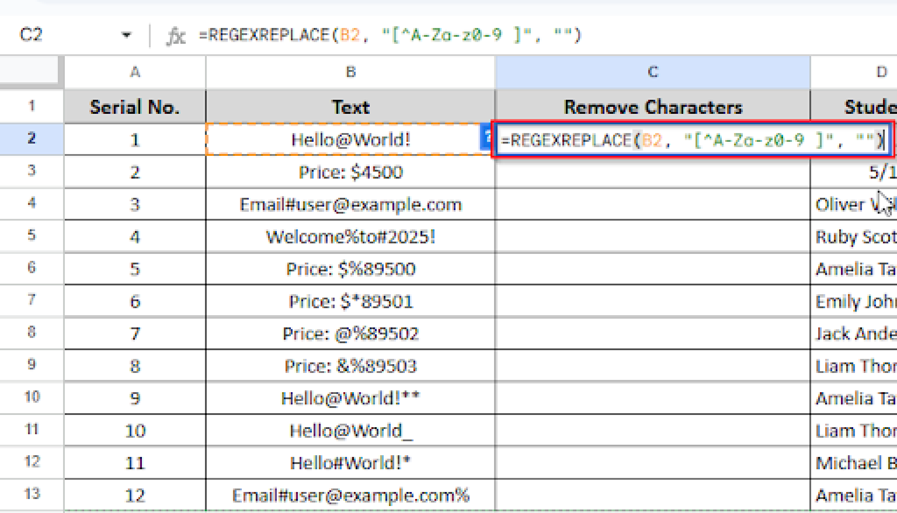The height and width of the screenshot is (513, 897).
Task: Click the Welcome%to#2025! cell
Action: [x=350, y=237]
